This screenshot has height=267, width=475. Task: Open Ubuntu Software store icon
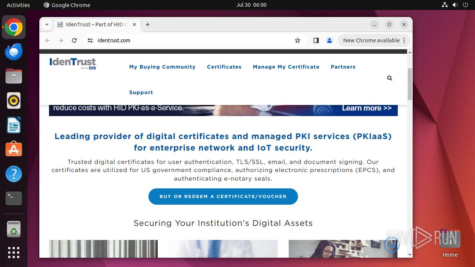click(14, 149)
